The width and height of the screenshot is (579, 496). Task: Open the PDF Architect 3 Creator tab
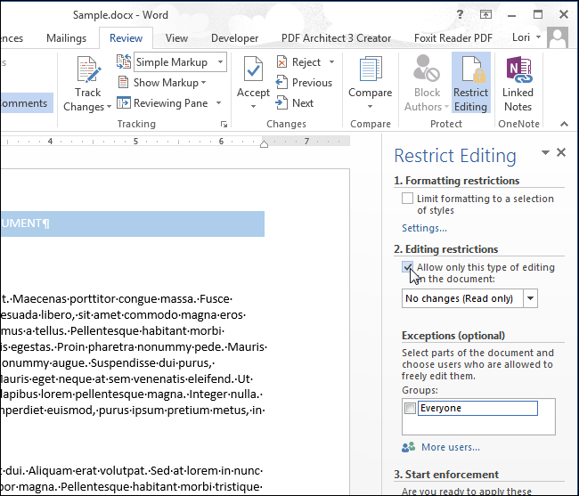(336, 38)
